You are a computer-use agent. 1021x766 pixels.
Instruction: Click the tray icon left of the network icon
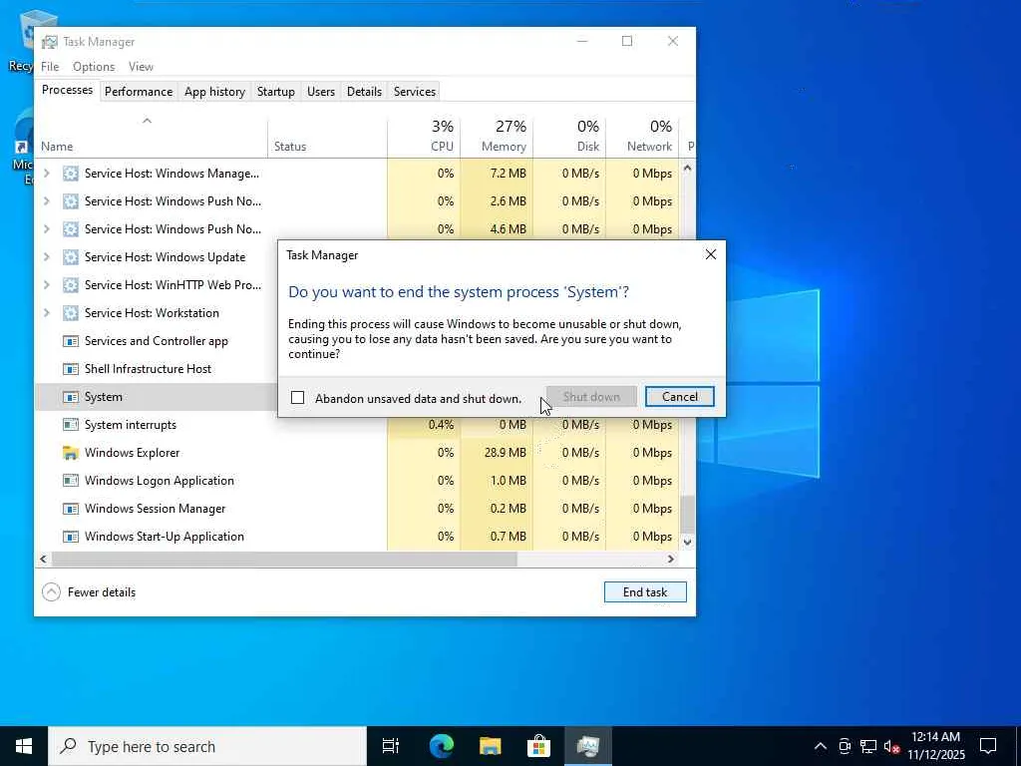[845, 746]
